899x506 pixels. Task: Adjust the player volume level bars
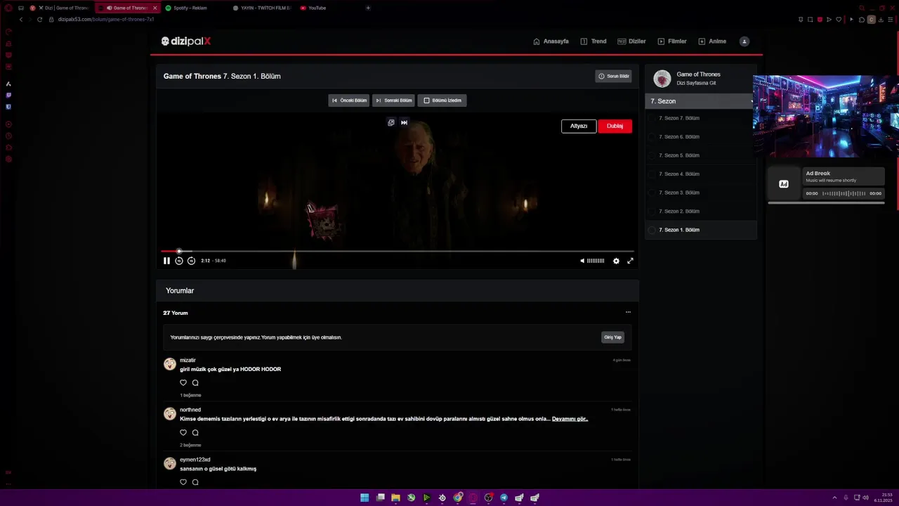(596, 261)
